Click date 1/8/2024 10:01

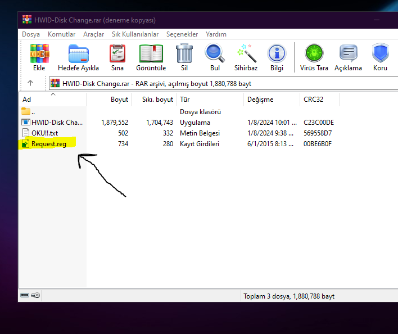(272, 123)
